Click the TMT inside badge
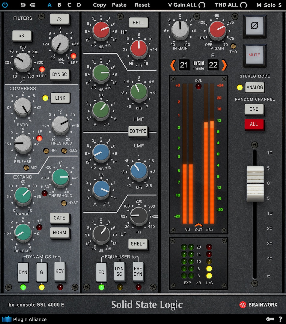 [199, 65]
